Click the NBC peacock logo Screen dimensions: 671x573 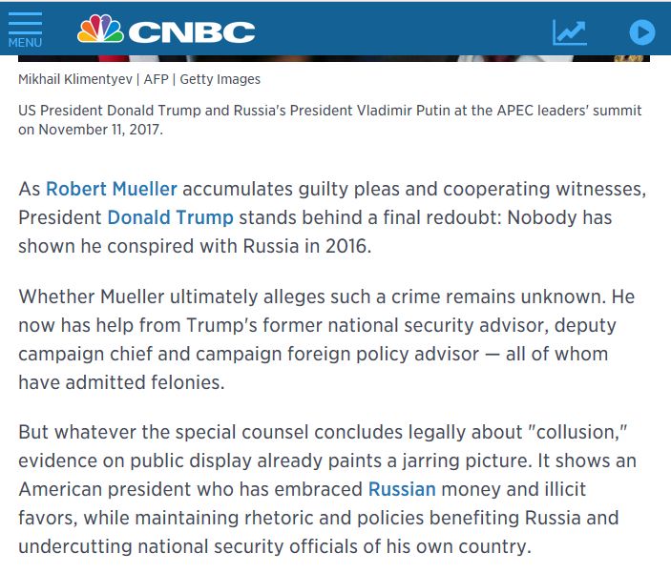pyautogui.click(x=100, y=29)
